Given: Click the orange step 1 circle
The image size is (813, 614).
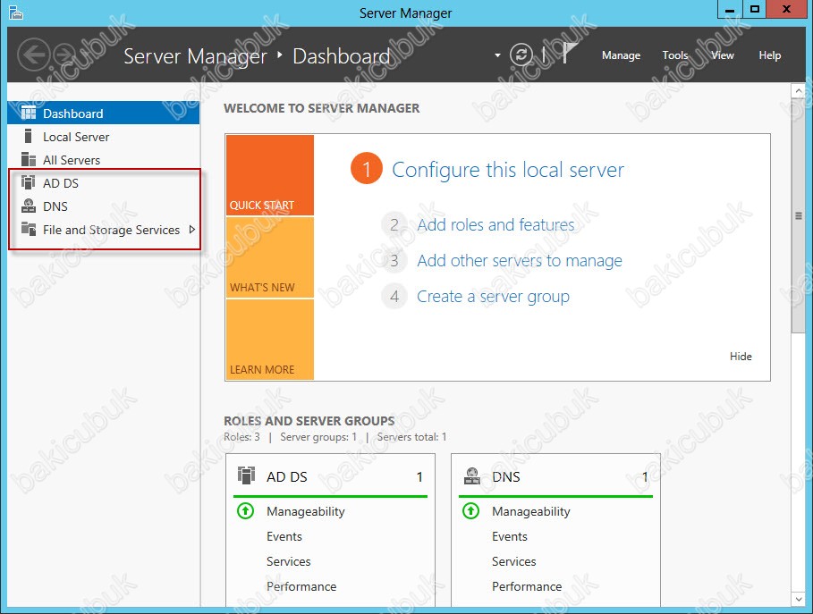Looking at the screenshot, I should tap(366, 169).
